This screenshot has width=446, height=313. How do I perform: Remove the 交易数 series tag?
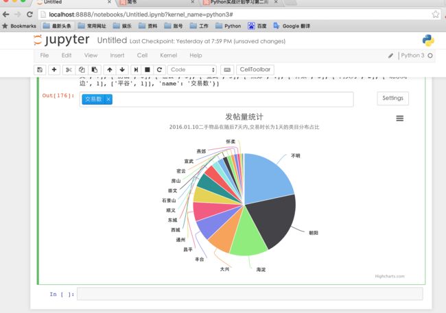pos(108,99)
